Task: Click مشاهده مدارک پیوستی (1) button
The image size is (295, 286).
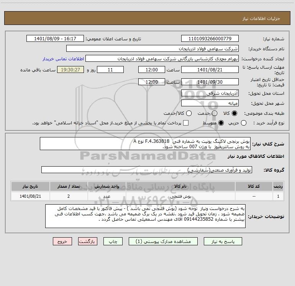Action: pos(163,241)
